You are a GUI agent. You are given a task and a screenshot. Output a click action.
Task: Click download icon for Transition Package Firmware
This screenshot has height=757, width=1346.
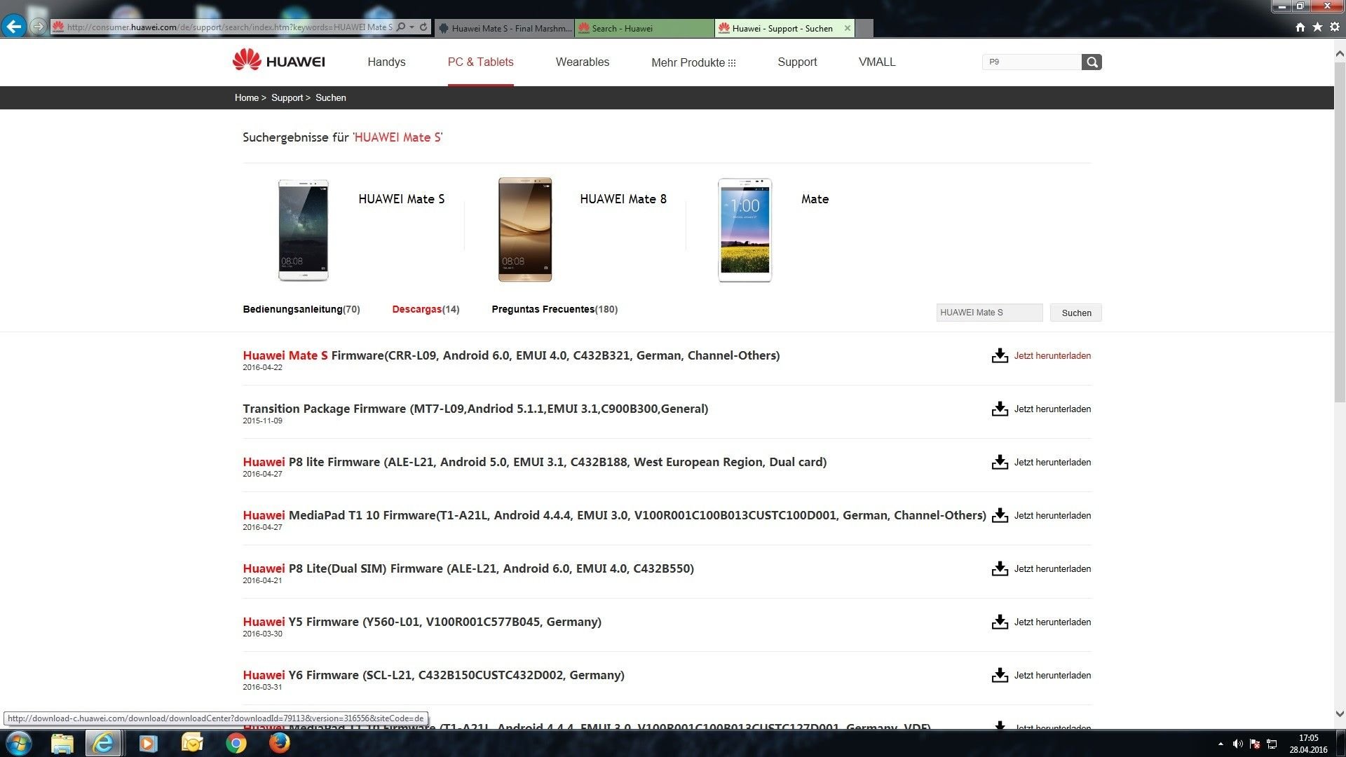point(1000,409)
